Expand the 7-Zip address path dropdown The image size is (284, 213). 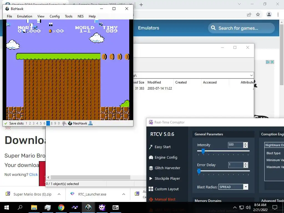(251, 75)
